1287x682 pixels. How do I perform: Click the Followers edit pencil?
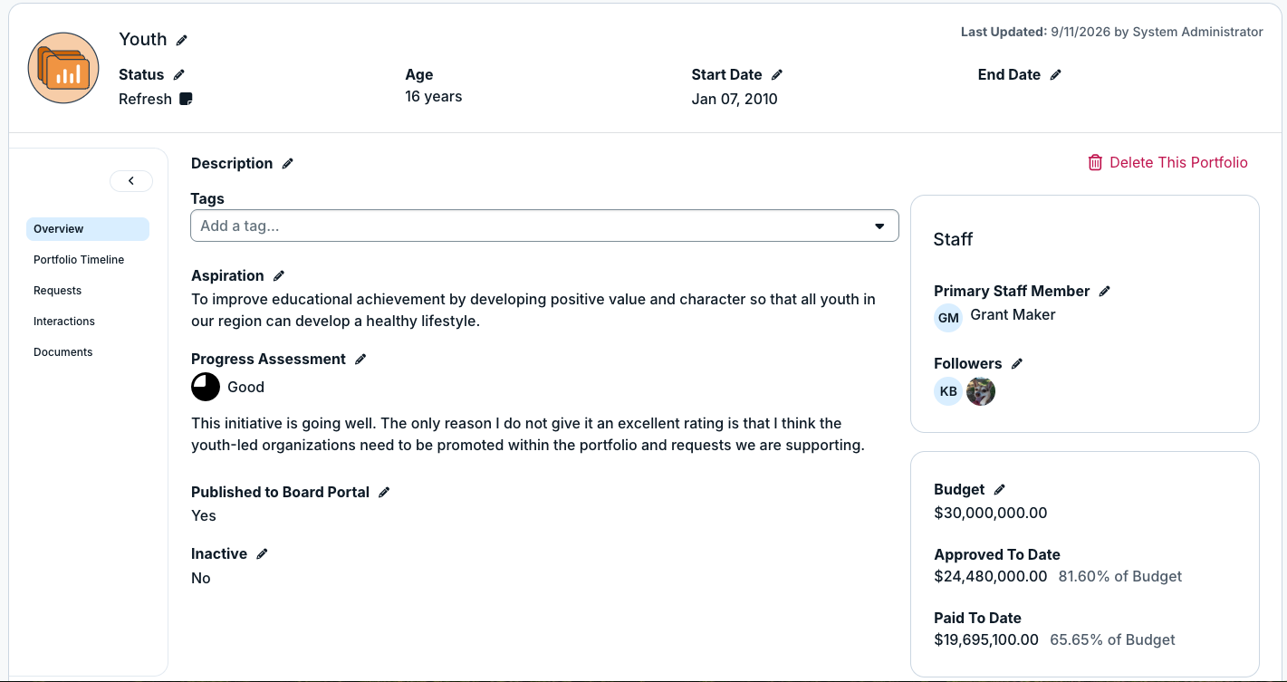1017,363
